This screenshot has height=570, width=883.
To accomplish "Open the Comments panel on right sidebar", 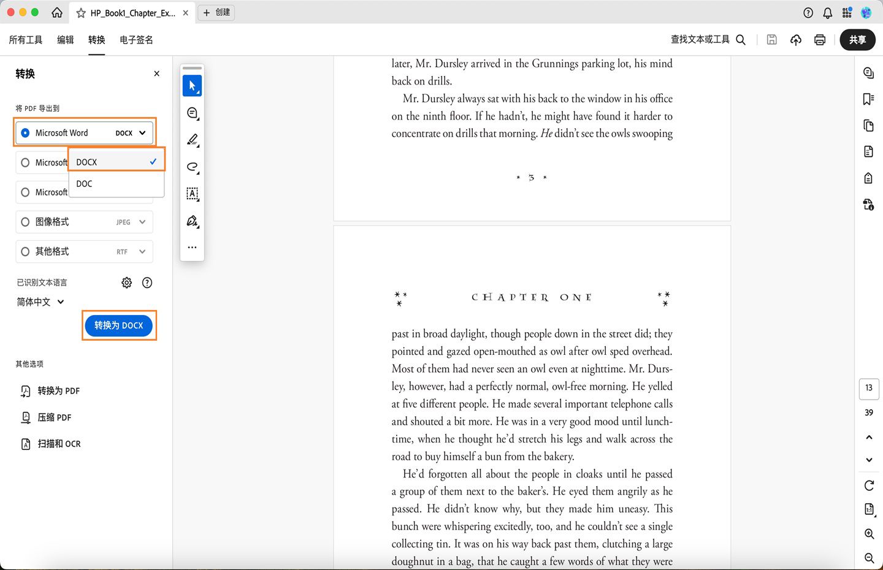I will (x=868, y=72).
